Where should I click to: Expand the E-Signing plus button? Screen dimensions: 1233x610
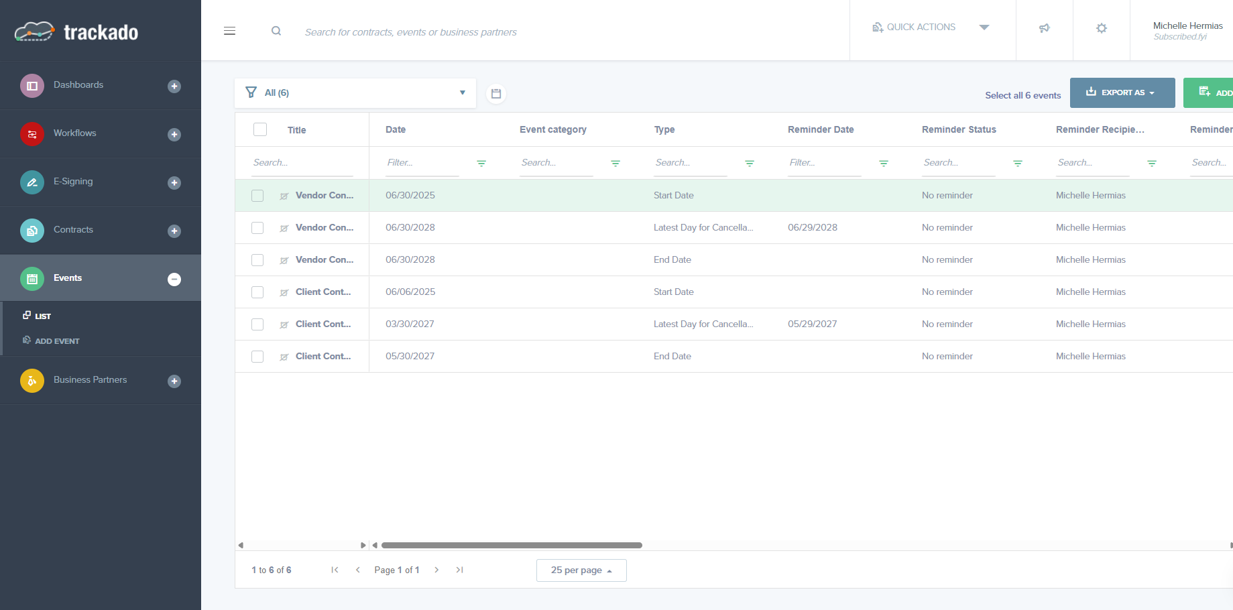[174, 182]
